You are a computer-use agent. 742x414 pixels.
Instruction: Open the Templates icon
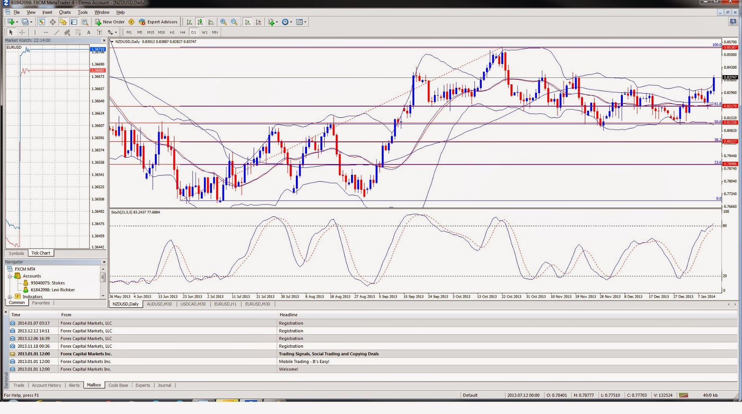pyautogui.click(x=299, y=22)
